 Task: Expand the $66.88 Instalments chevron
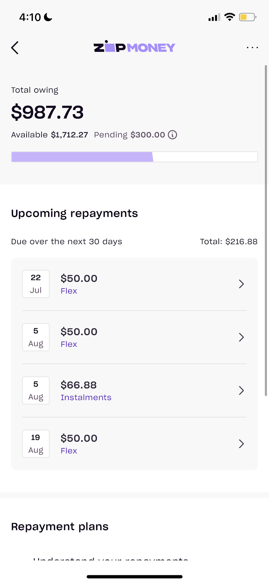241,391
